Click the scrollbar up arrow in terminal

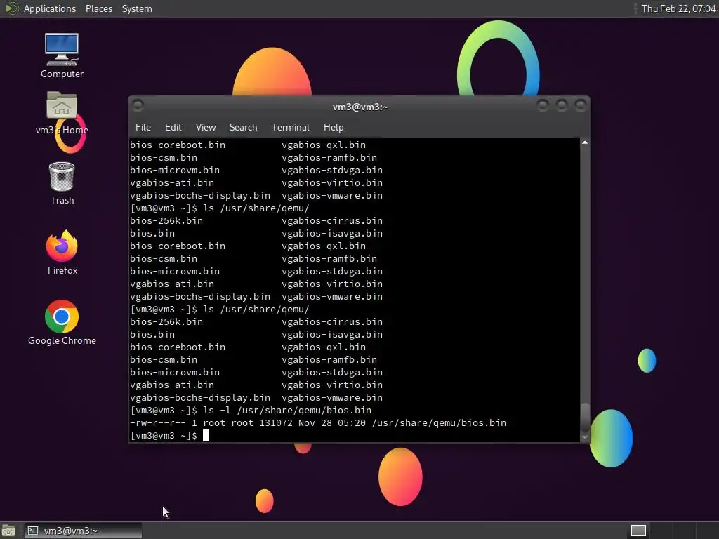point(585,143)
